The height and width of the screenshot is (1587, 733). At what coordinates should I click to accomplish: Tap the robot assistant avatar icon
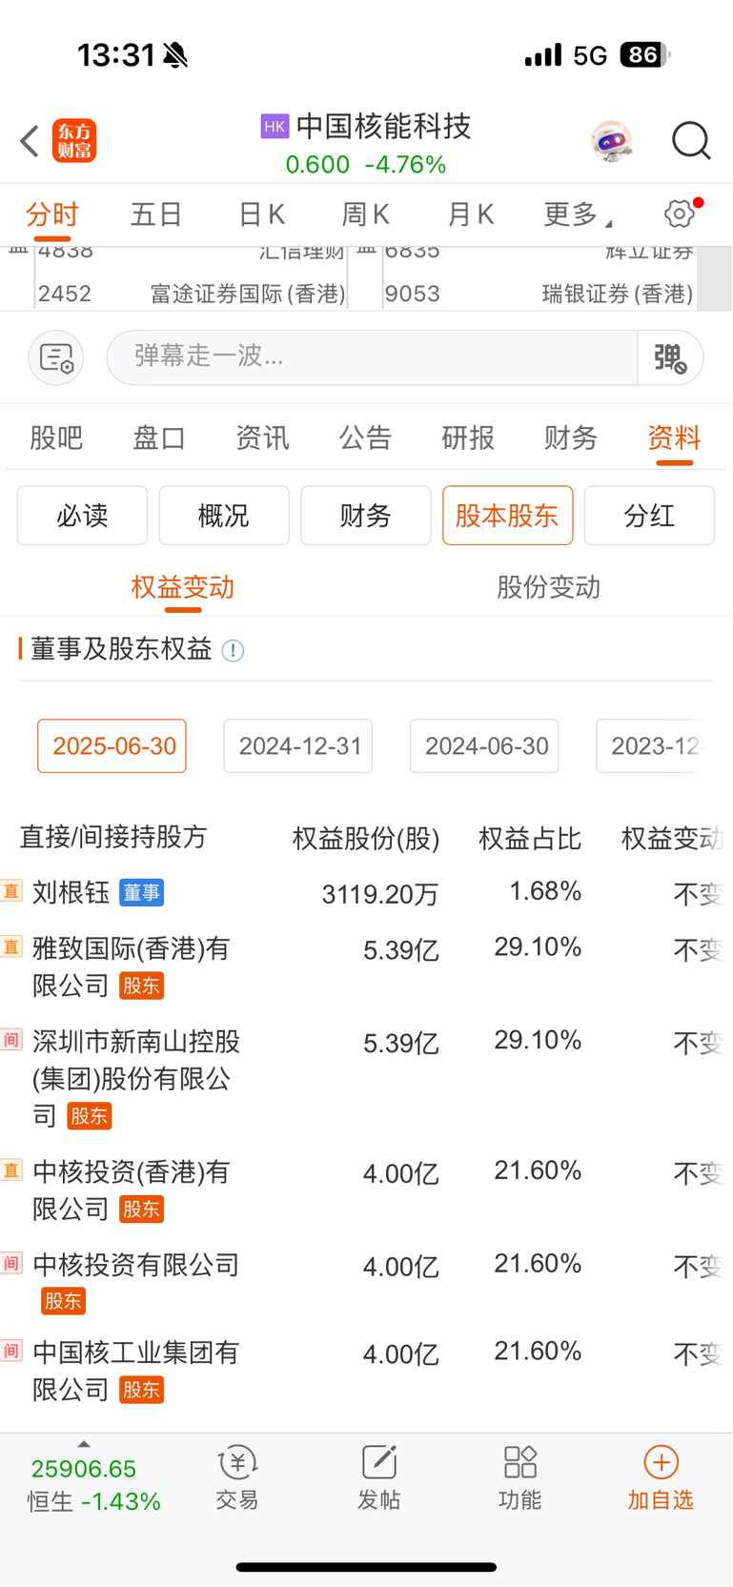(611, 141)
